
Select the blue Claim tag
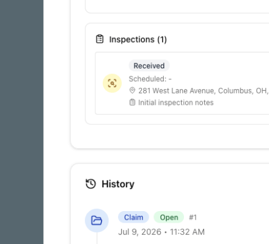(x=133, y=217)
